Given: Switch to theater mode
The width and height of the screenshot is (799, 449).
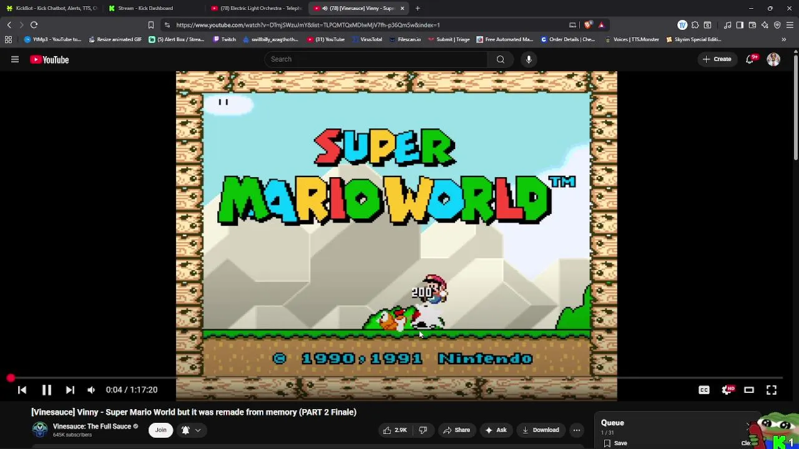Looking at the screenshot, I should point(749,390).
